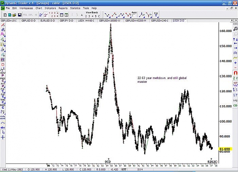Click the 81.690 current price label
Image resolution: width=238 pixels, height=172 pixels.
(225, 149)
